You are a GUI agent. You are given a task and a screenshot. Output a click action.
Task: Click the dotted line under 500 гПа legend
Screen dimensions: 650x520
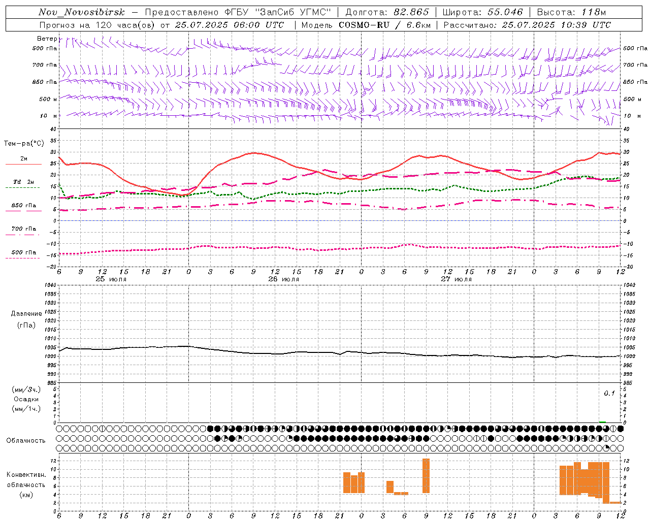click(22, 258)
